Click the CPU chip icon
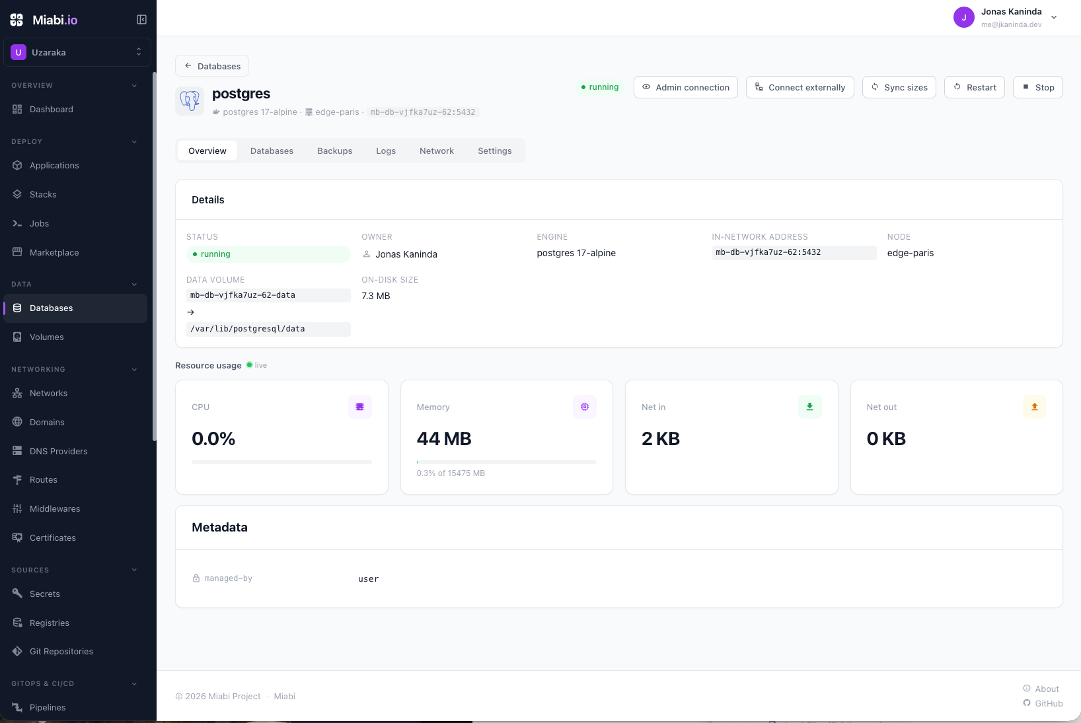The image size is (1081, 723). (x=360, y=407)
